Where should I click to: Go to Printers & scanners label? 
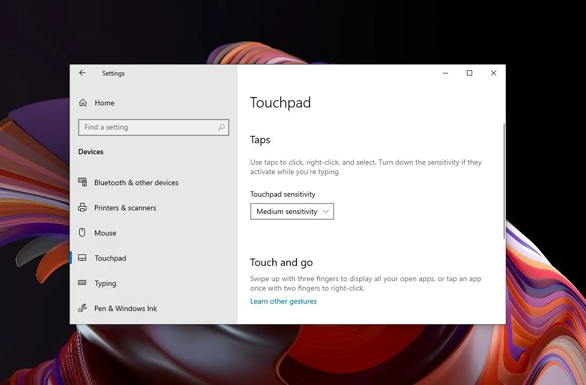click(x=125, y=208)
